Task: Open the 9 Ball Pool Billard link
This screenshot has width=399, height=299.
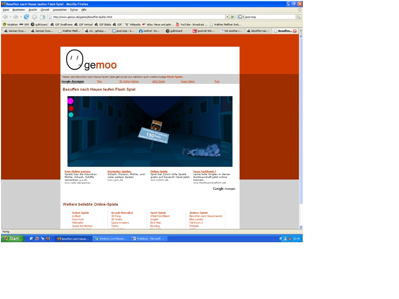Action: click(160, 216)
